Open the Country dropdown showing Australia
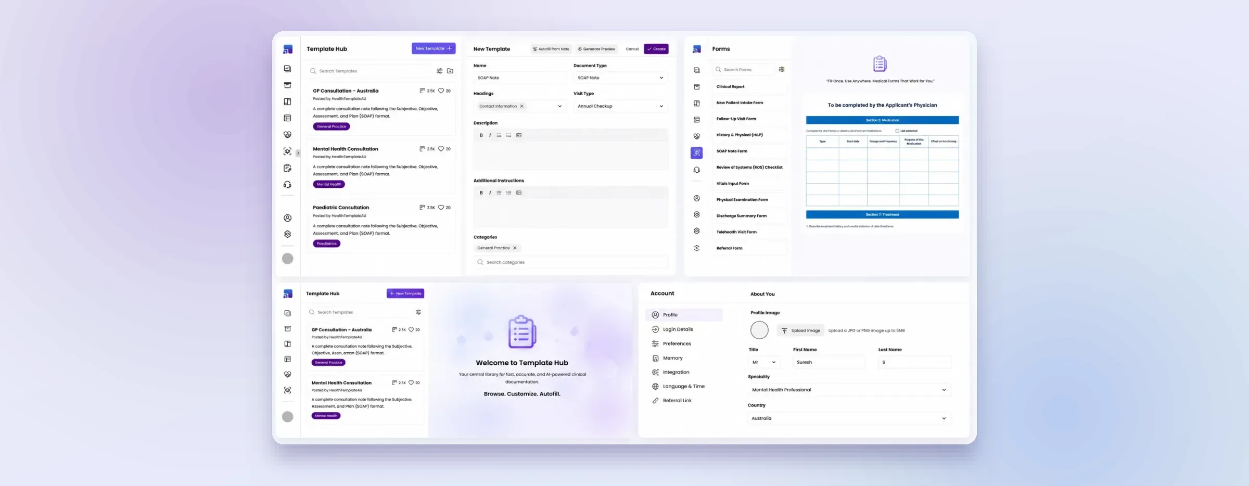Image resolution: width=1249 pixels, height=486 pixels. click(849, 418)
